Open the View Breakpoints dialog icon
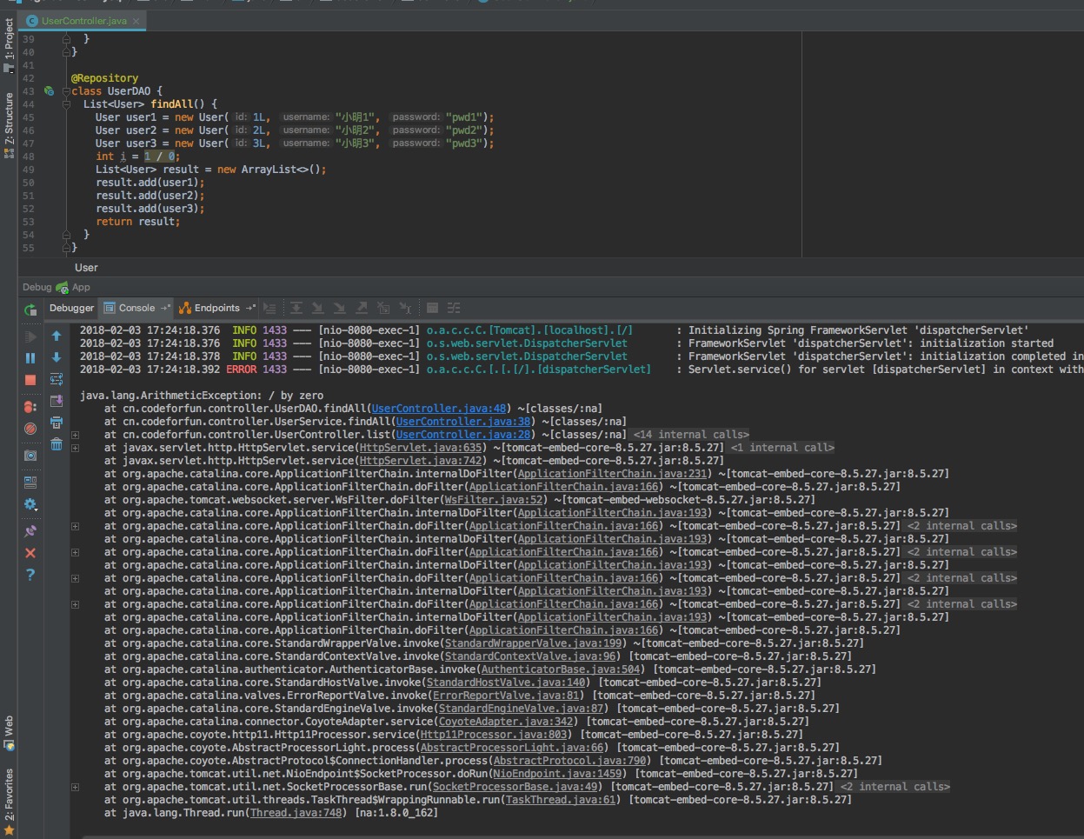The width and height of the screenshot is (1084, 839). 30,407
